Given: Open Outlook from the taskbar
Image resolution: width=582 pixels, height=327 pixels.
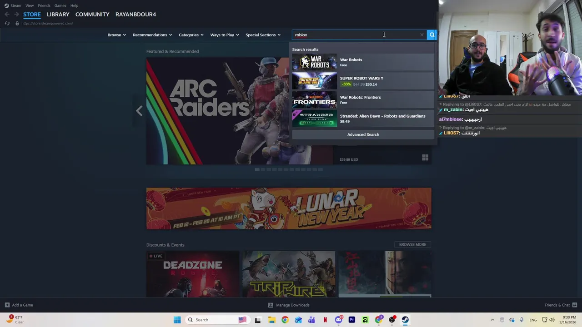Looking at the screenshot, I should click(x=298, y=320).
